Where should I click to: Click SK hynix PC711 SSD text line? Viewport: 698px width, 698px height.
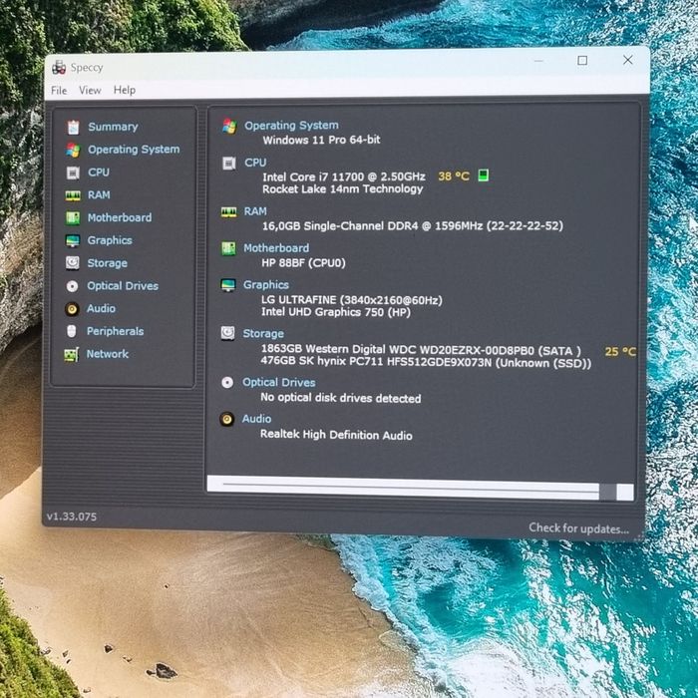click(426, 362)
